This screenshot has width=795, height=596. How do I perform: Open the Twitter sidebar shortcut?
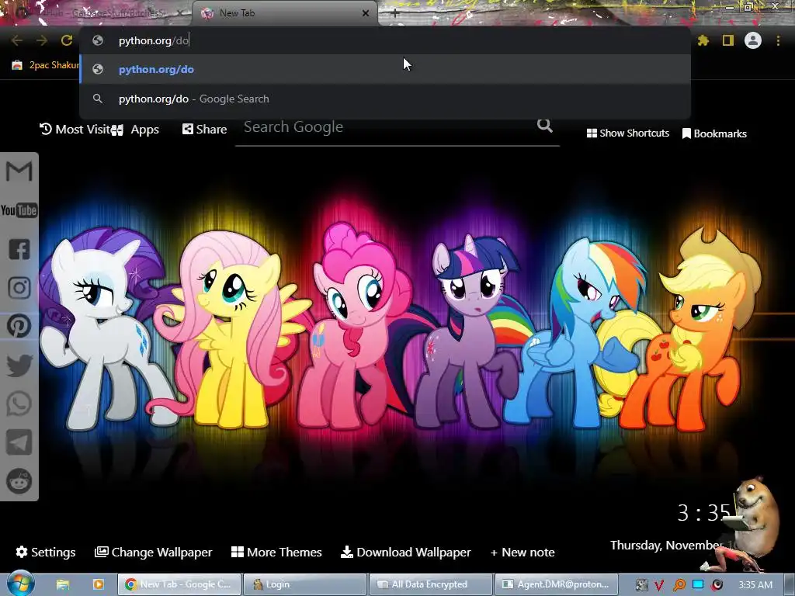(19, 366)
